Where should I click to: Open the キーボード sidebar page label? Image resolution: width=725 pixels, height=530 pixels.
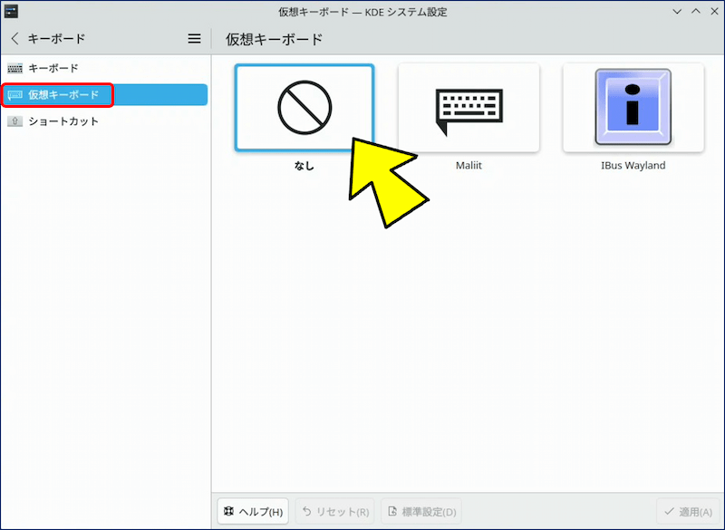point(53,68)
